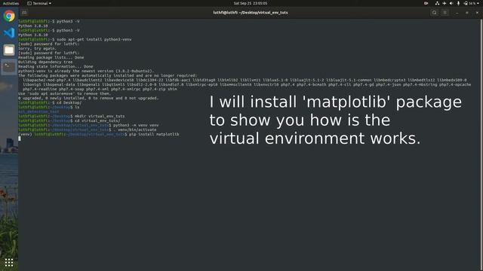Open terminal search with magnifier icon

coord(435,13)
